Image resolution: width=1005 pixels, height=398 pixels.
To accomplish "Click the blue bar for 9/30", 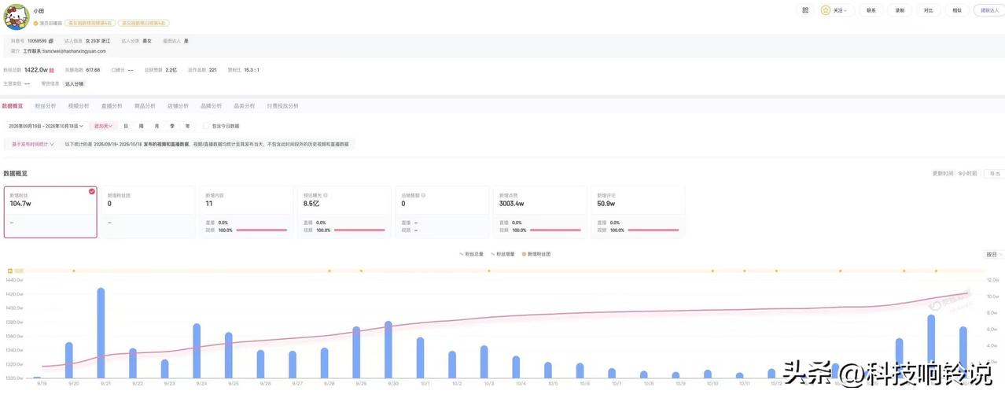I will point(388,349).
